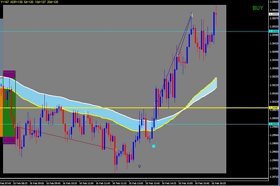Image resolution: width=280 pixels, height=186 pixels.
Task: Click the 10d=127 range value
Action: (40, 2)
